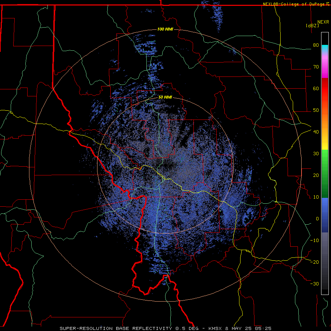This screenshot has width=331, height=331.
Task: Click the 50 value on the dBZ scale
Action: click(x=316, y=110)
